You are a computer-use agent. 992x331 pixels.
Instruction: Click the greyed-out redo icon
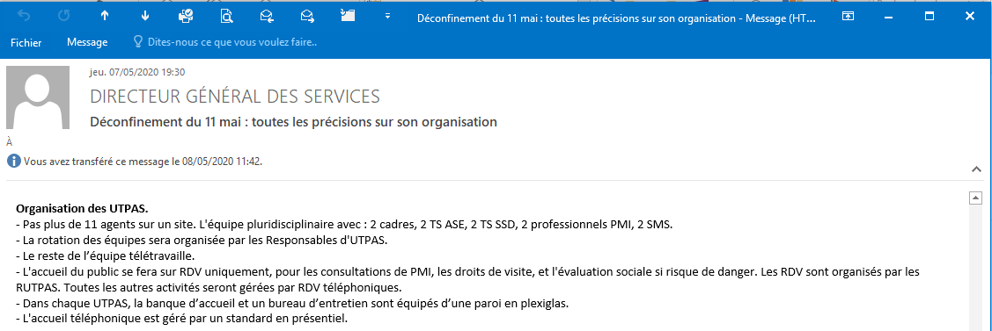[x=64, y=17]
